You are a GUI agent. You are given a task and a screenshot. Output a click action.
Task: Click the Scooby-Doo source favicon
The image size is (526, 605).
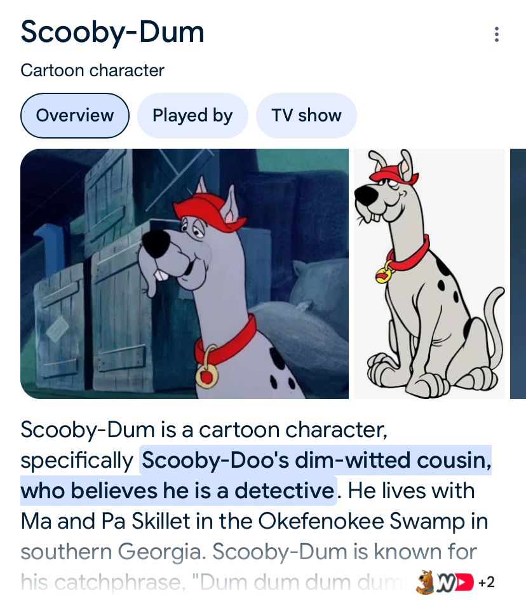tap(426, 581)
